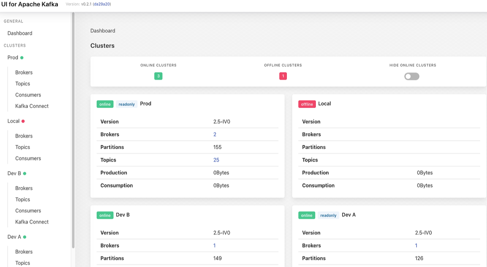Click the green status dot next to Dev B
The image size is (487, 267).
[25, 173]
